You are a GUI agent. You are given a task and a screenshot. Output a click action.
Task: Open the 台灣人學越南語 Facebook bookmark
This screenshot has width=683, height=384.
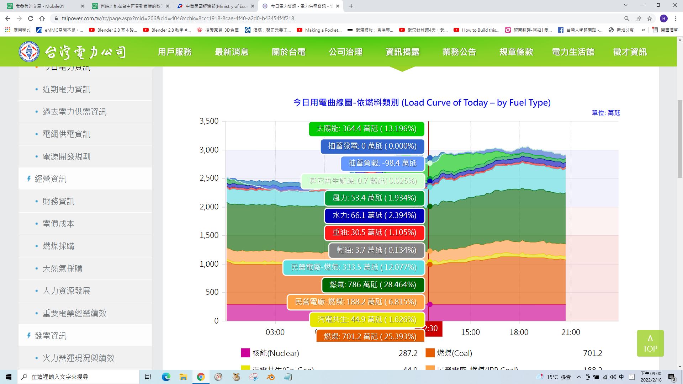[x=580, y=30]
